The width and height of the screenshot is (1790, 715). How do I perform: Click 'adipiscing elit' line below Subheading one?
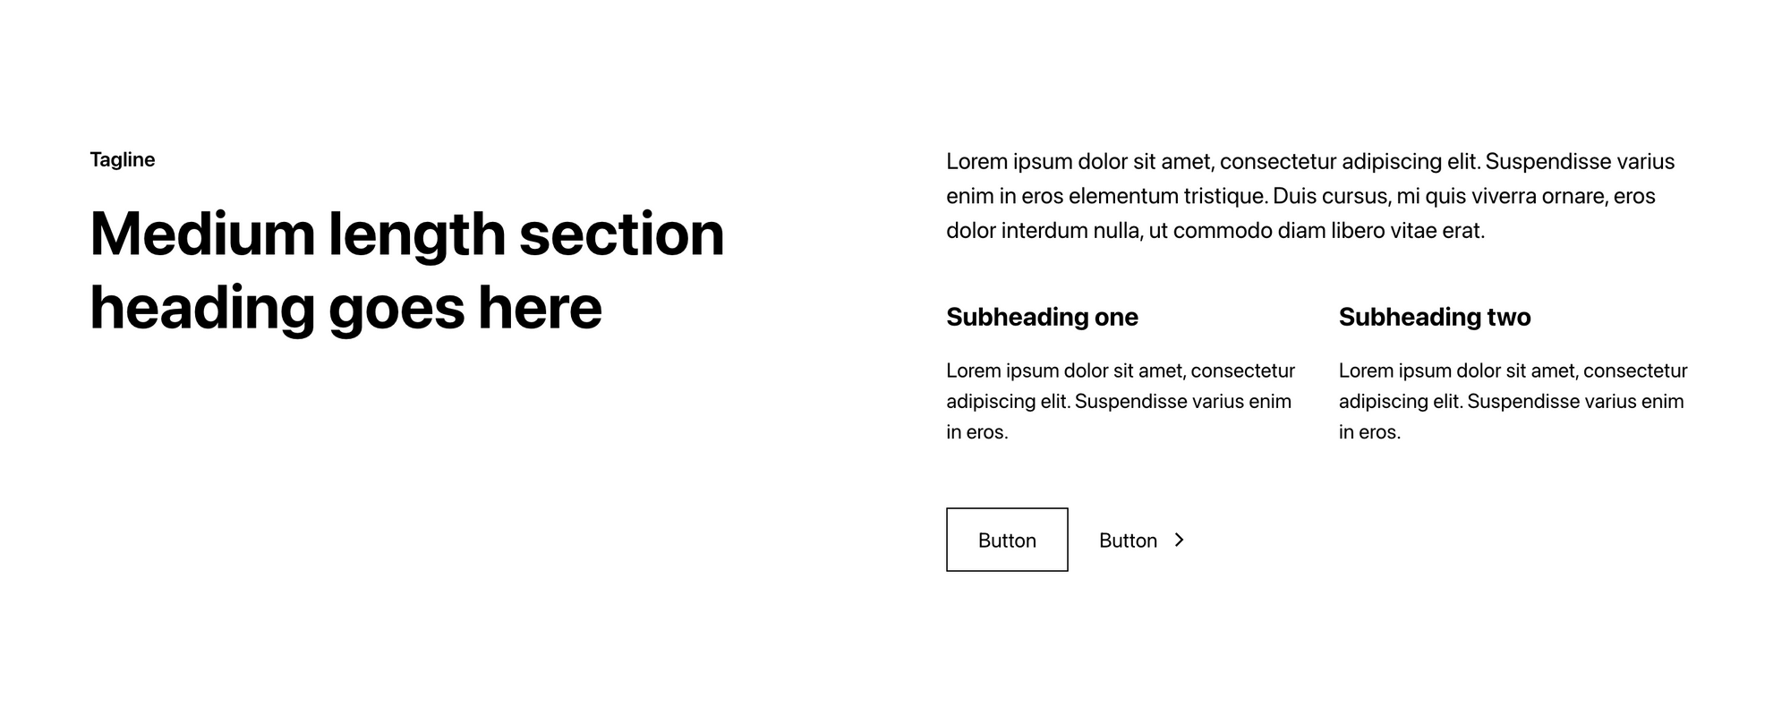click(x=1118, y=401)
